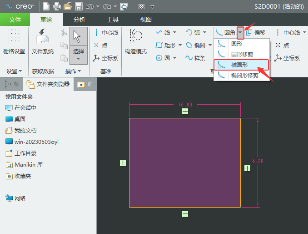The image size is (308, 234).
Task: Select the 圆 circle tool
Action: tap(163, 58)
